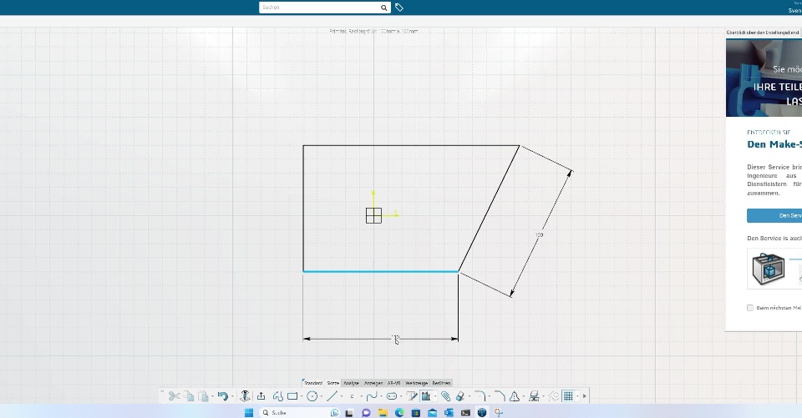
Task: Click the tag icon beside search box
Action: [399, 8]
